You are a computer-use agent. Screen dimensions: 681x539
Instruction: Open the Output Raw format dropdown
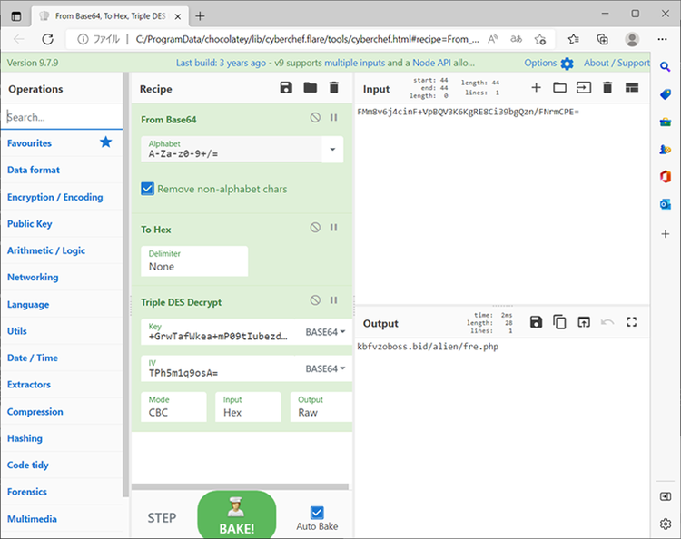coord(321,407)
